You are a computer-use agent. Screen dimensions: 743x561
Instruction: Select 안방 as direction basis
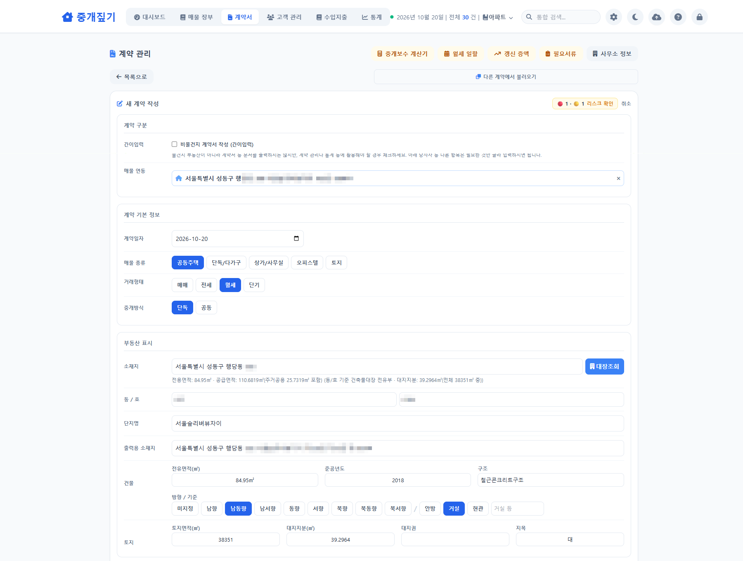pos(430,509)
